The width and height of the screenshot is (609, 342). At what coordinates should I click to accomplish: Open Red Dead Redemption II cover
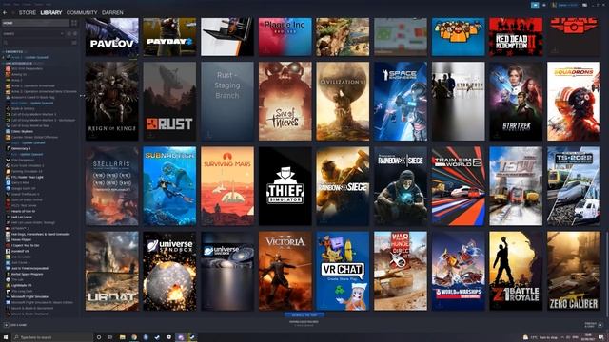(x=516, y=37)
